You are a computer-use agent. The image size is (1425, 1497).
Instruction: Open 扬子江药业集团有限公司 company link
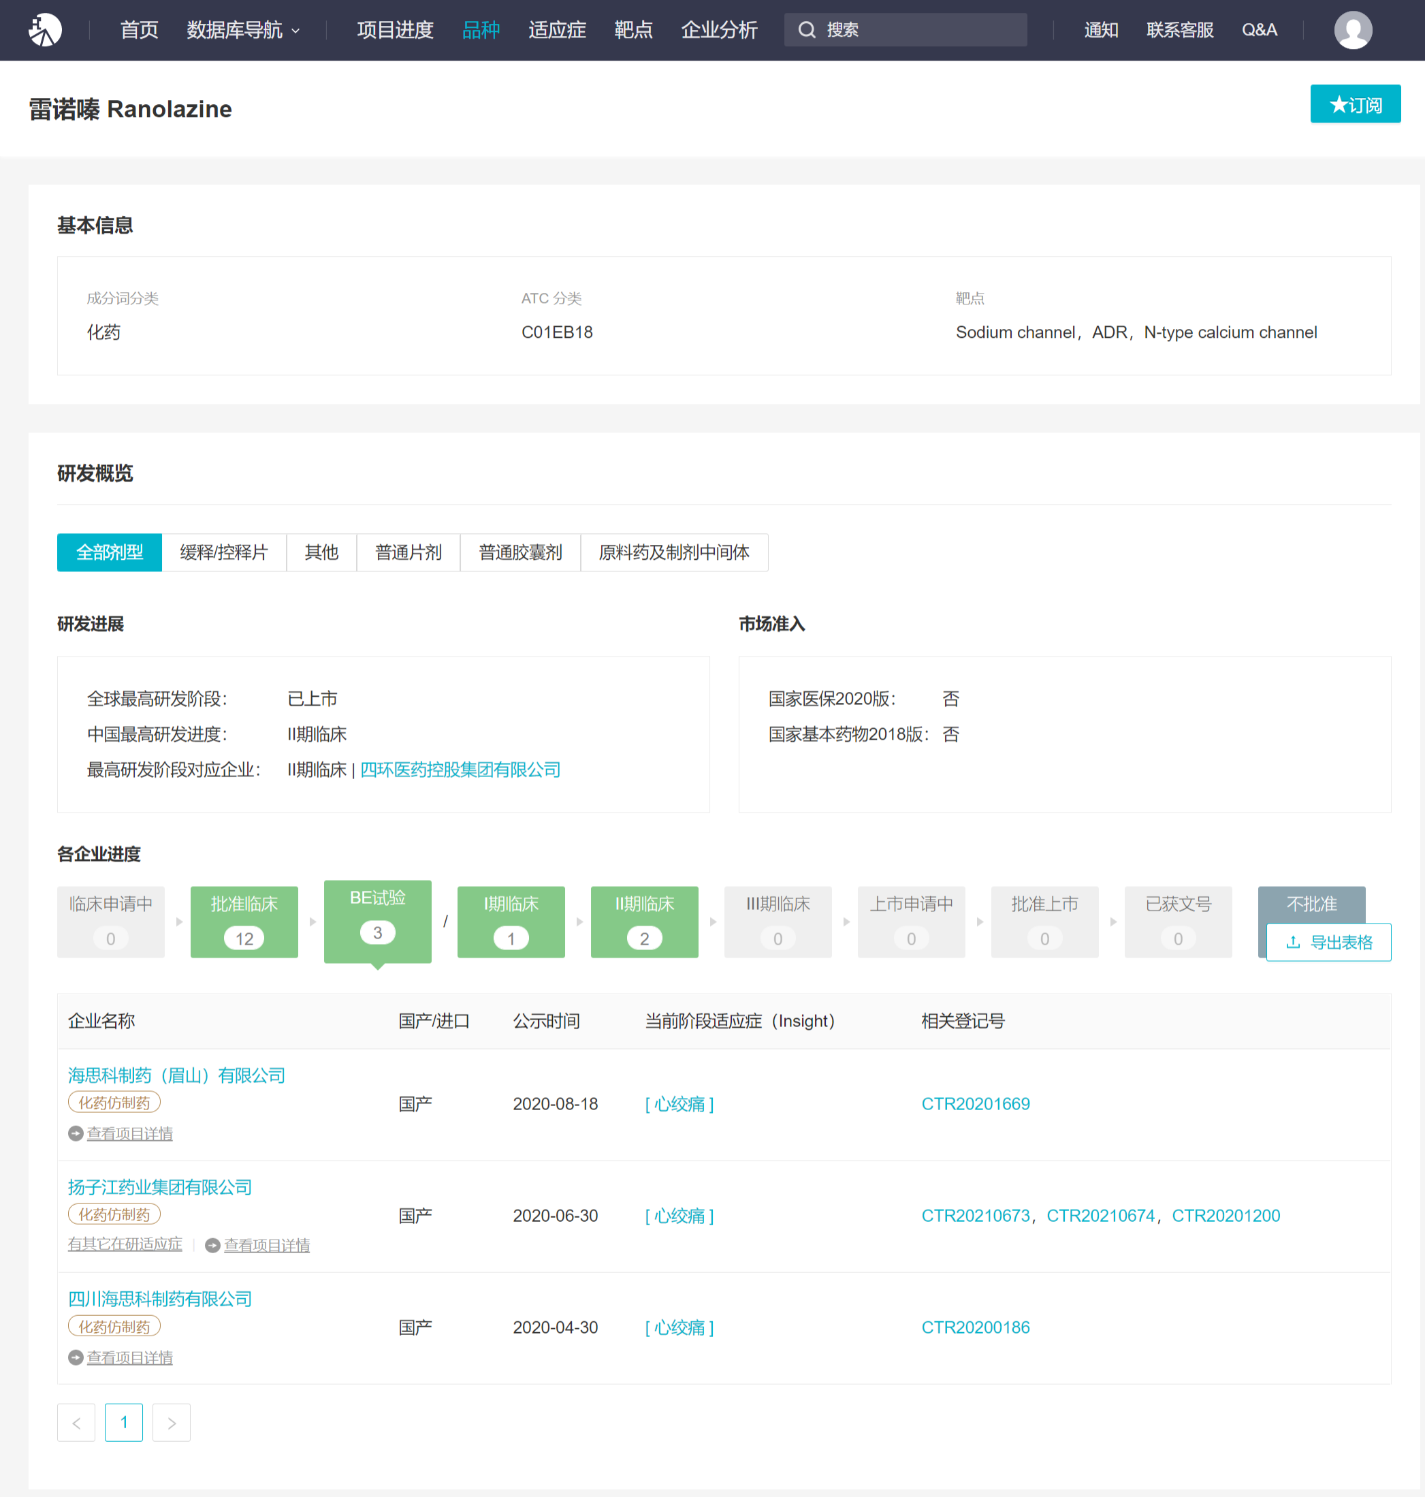[x=159, y=1187]
